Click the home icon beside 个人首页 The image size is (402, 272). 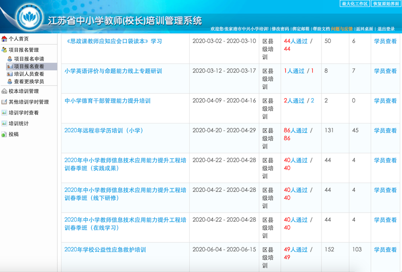tap(4, 39)
